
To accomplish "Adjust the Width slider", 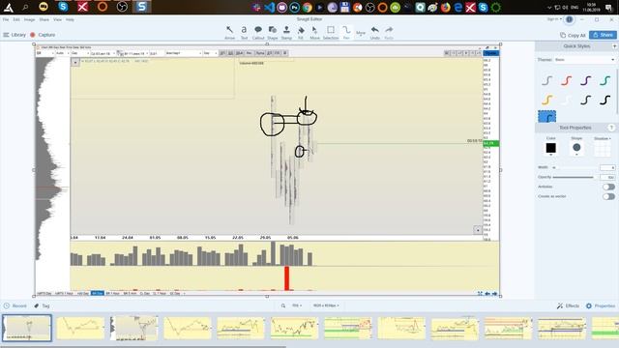I will (x=575, y=167).
